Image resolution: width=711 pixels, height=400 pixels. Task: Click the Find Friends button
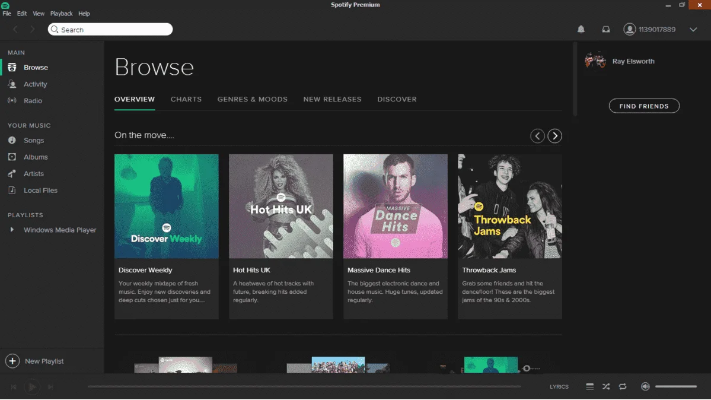click(644, 106)
